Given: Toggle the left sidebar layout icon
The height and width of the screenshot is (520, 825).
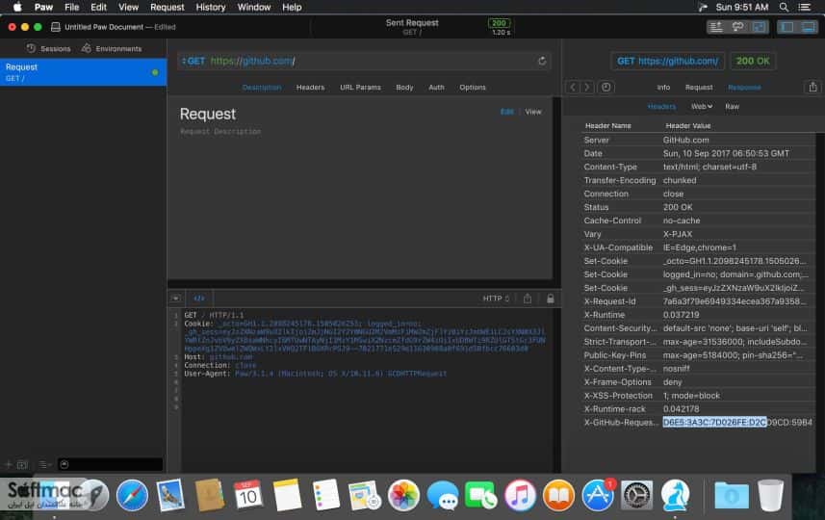Looking at the screenshot, I should 787,27.
